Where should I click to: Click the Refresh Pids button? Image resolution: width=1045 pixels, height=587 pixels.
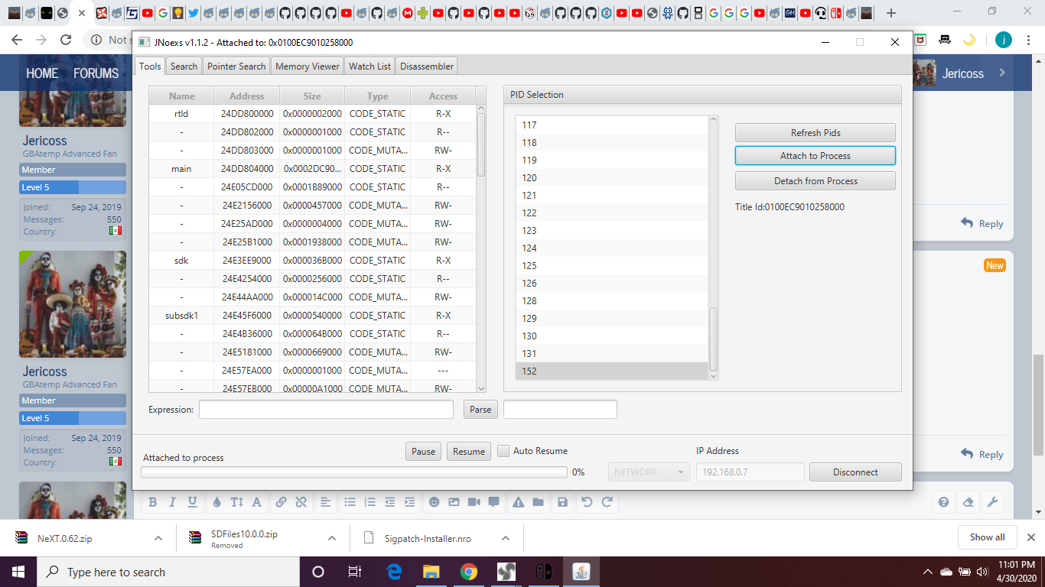coord(815,133)
